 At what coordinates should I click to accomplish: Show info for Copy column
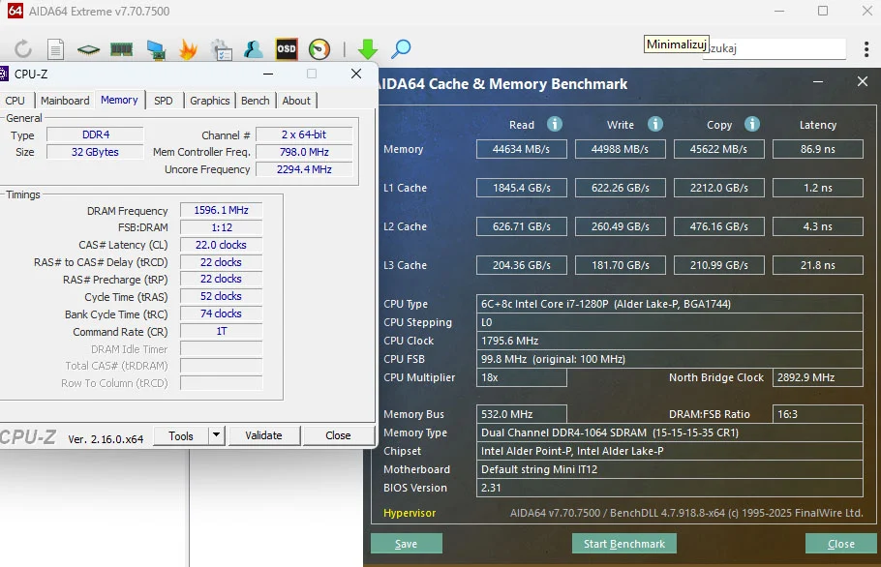click(752, 124)
